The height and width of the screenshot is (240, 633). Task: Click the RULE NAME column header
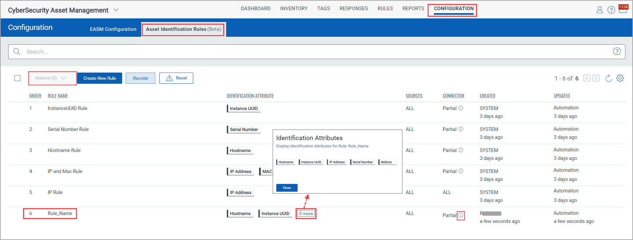point(58,96)
